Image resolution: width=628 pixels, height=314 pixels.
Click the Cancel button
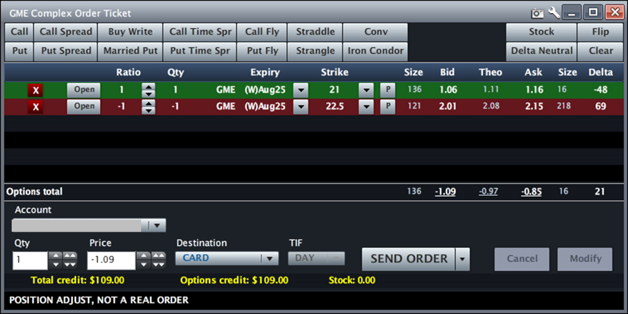(x=522, y=259)
